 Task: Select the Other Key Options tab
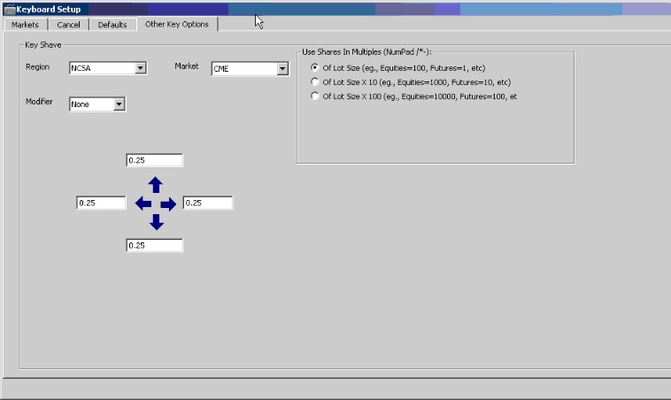point(177,24)
